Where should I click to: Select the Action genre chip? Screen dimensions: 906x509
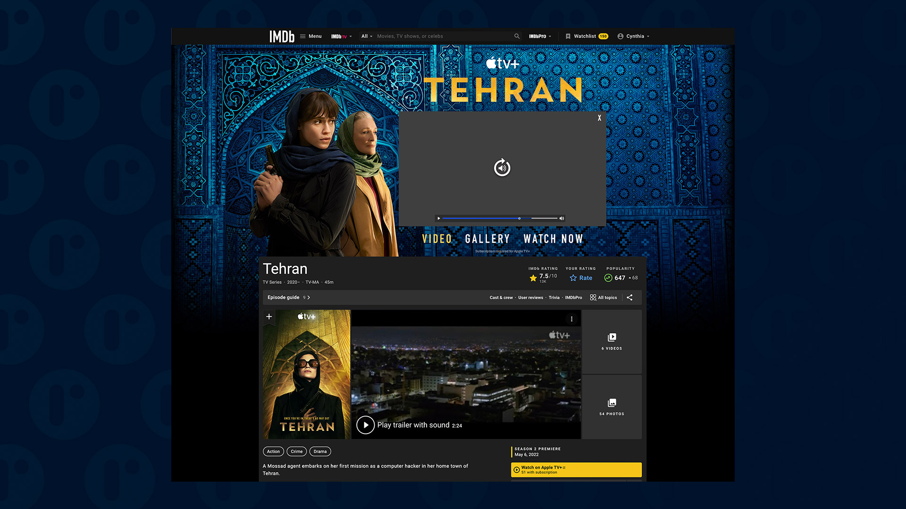tap(273, 452)
